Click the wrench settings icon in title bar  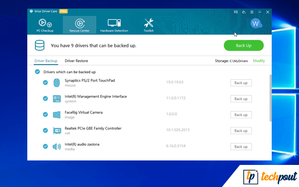click(244, 12)
